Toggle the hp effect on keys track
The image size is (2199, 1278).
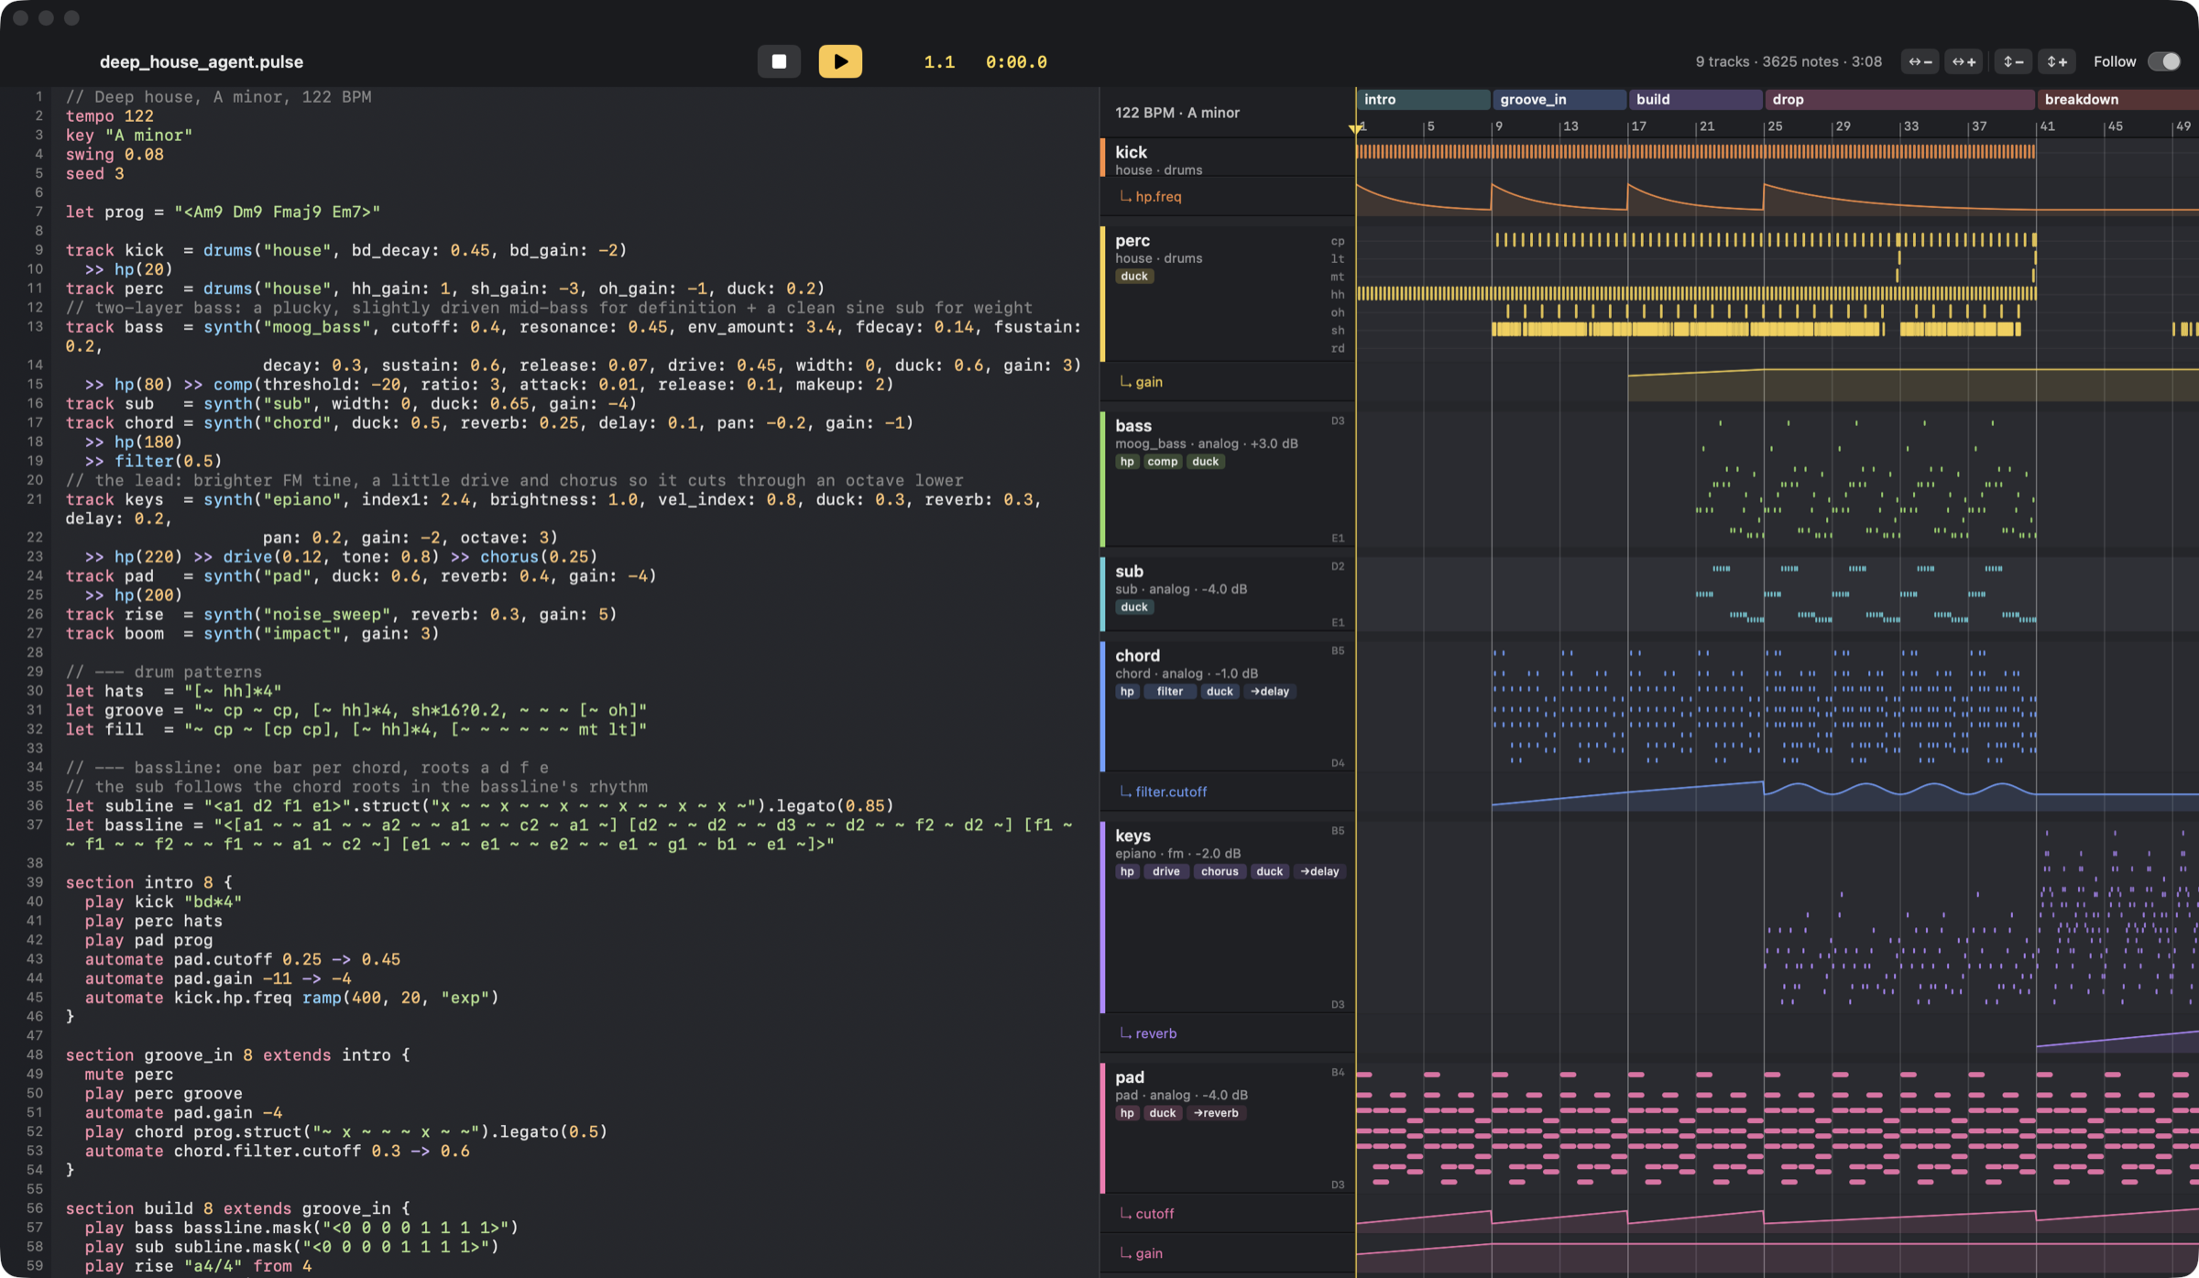coord(1127,871)
